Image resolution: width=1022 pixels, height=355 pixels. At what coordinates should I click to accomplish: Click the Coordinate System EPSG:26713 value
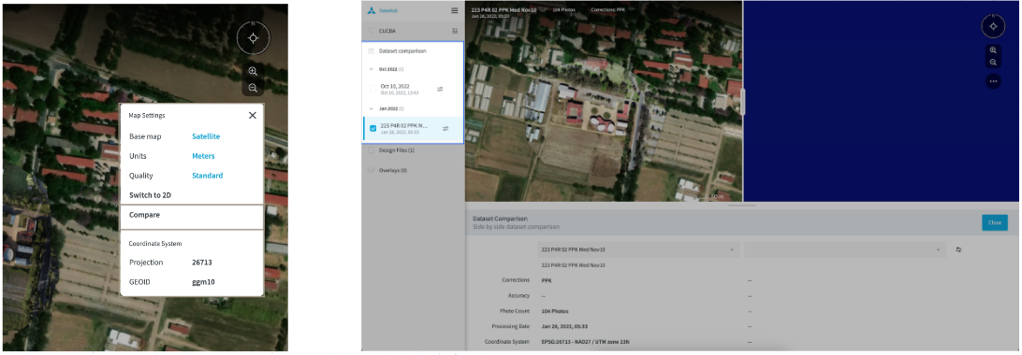click(585, 342)
